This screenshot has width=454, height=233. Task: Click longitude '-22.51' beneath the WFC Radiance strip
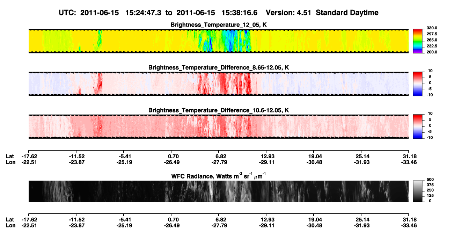click(x=29, y=225)
